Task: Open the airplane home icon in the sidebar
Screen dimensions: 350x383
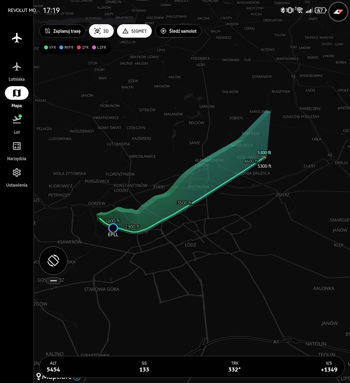Action: click(17, 38)
